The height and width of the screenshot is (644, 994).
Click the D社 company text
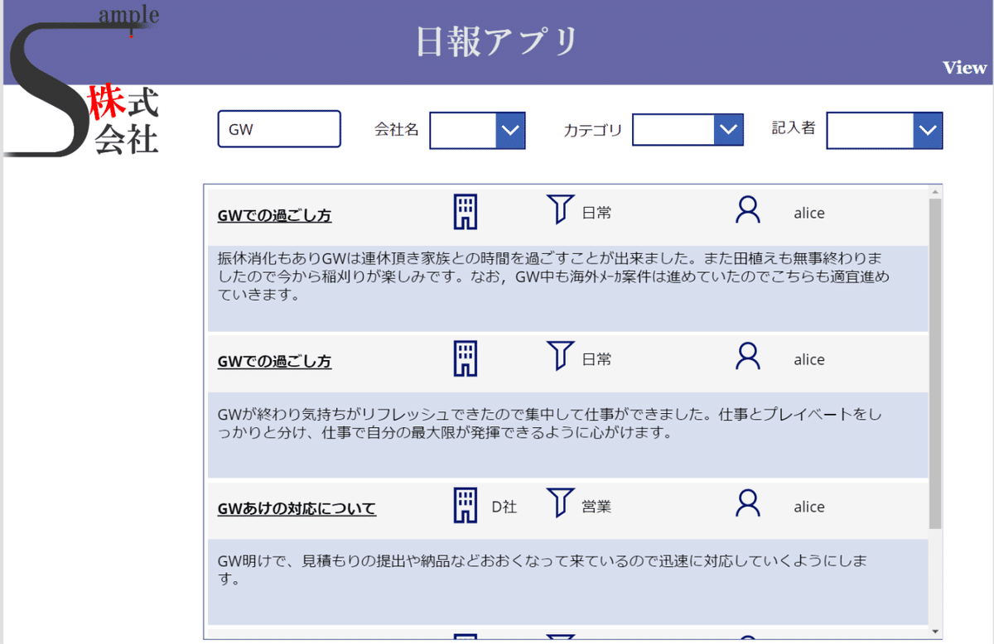pyautogui.click(x=504, y=507)
